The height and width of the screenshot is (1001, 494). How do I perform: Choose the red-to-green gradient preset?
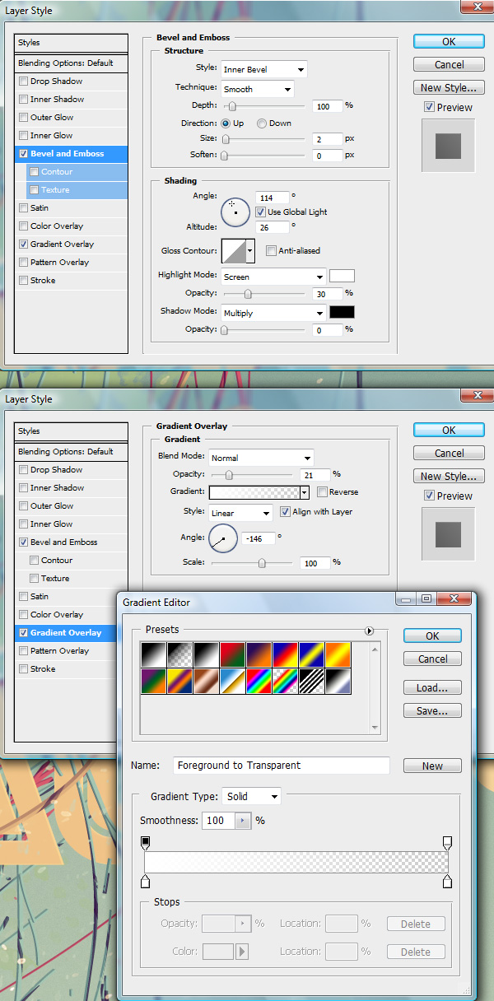tap(233, 655)
